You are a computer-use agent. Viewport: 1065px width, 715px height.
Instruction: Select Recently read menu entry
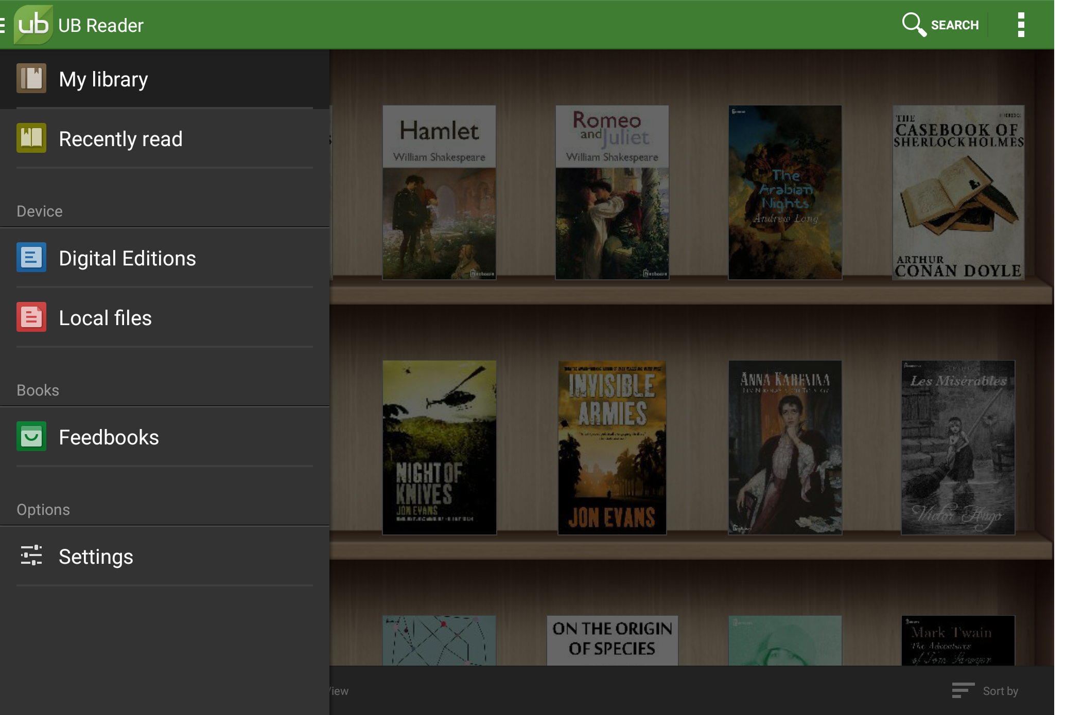120,139
